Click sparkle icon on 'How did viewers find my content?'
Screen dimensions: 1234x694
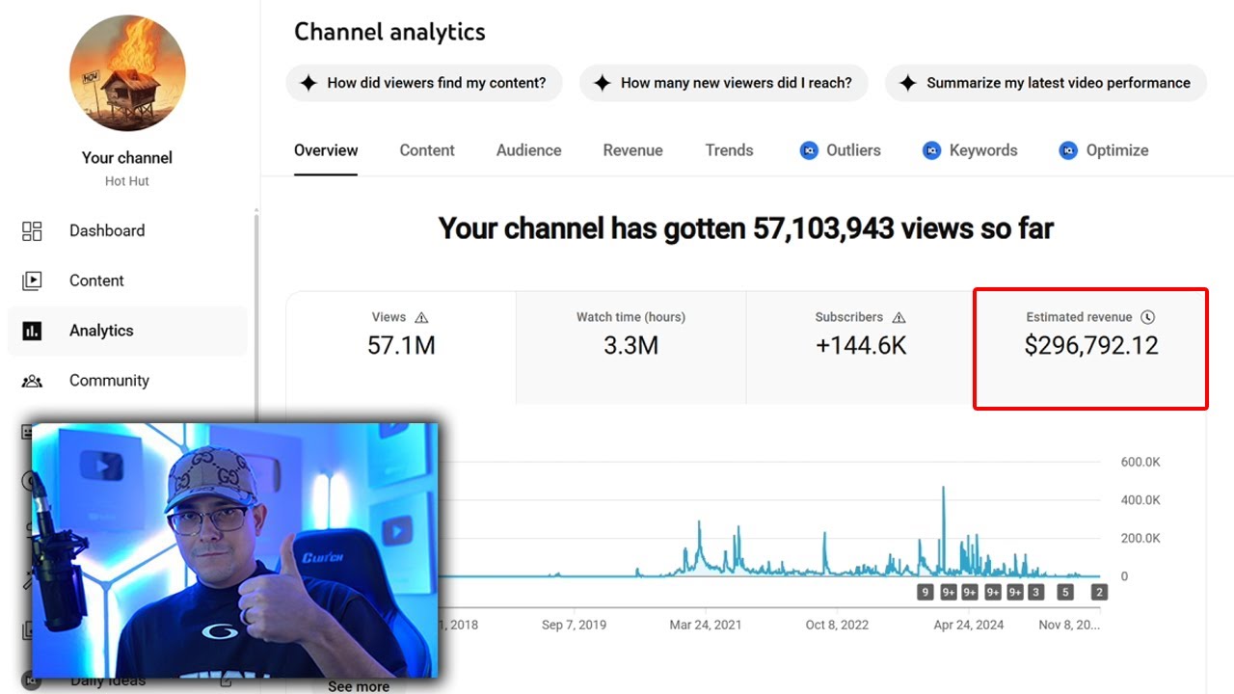click(x=308, y=83)
